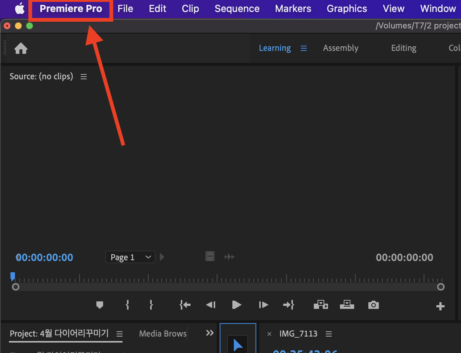Go to the Home screen icon
The width and height of the screenshot is (461, 353).
[21, 48]
